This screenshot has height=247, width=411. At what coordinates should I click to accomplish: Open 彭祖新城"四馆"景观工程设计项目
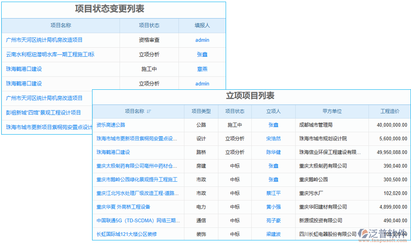click(43, 112)
